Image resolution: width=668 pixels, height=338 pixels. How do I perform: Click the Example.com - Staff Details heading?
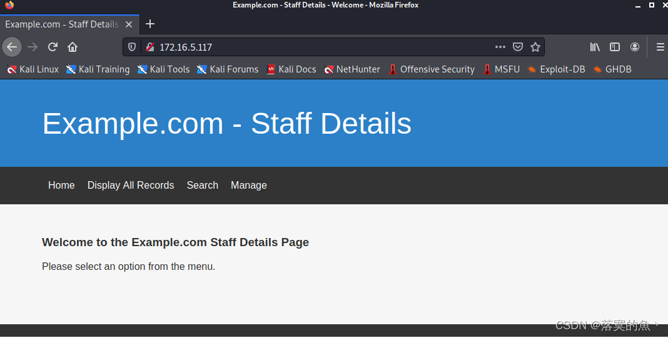pyautogui.click(x=226, y=124)
